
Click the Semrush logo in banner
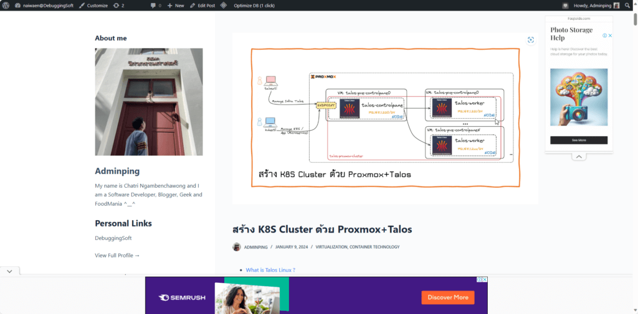(182, 298)
